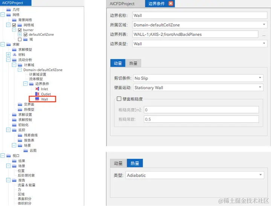Enable the 壁面粗糙度 checkbox
The height and width of the screenshot is (206, 271).
pyautogui.click(x=119, y=99)
